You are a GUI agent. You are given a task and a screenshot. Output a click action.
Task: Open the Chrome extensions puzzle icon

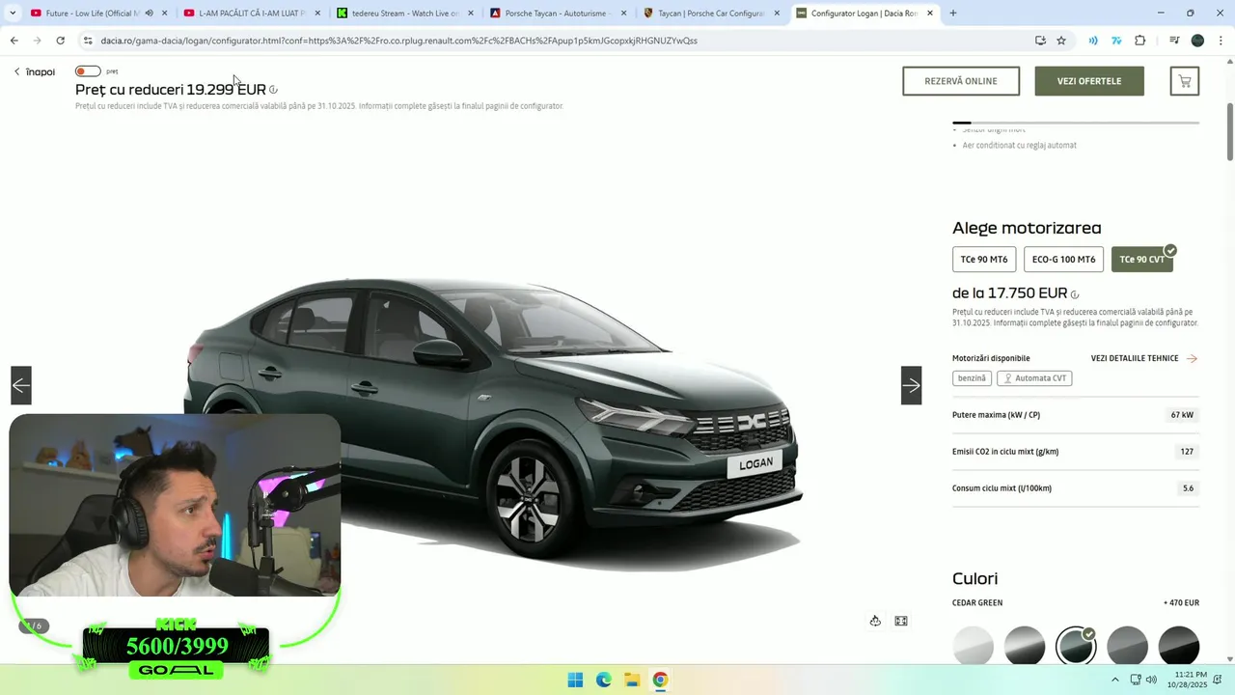[x=1140, y=41]
